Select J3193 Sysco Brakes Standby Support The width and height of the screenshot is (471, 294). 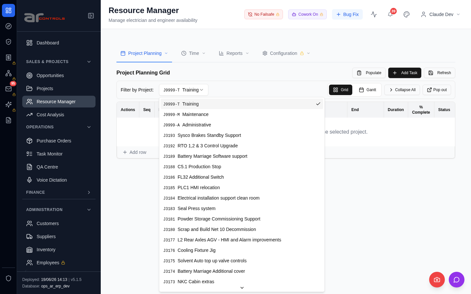coord(242,135)
